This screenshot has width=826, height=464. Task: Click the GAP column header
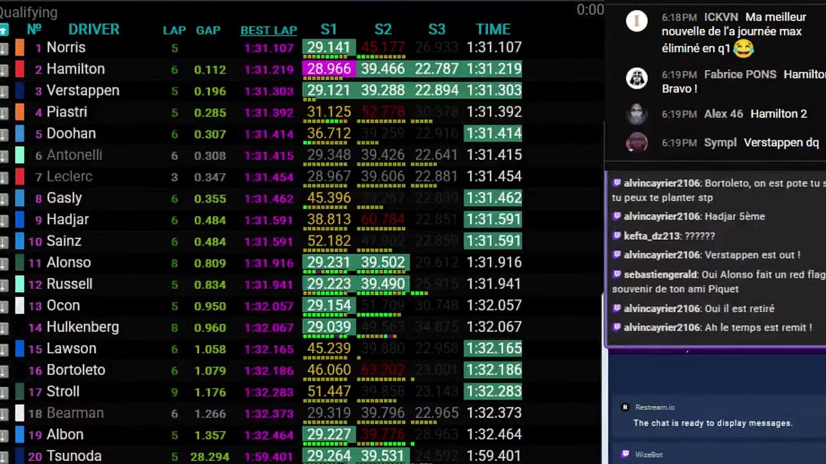[x=208, y=30]
